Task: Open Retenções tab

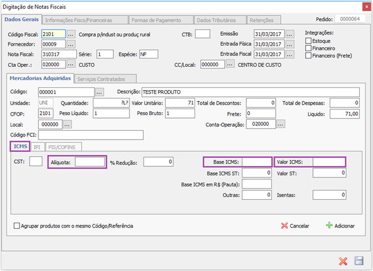Action: pos(264,20)
